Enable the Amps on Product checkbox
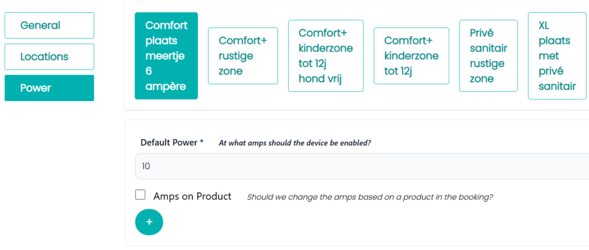 click(x=140, y=195)
